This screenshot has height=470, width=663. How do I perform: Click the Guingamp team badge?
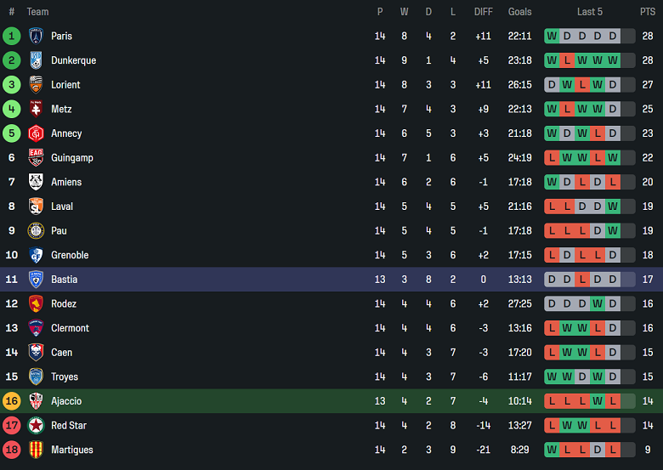[36, 158]
